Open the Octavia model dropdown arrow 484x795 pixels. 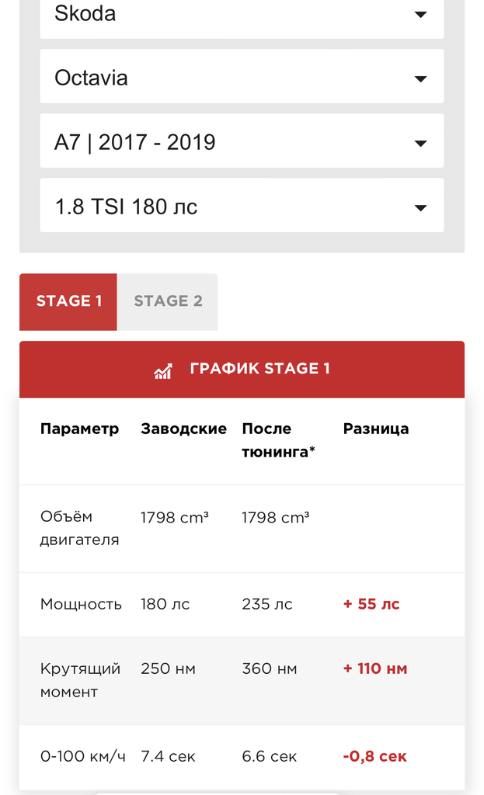(x=420, y=78)
